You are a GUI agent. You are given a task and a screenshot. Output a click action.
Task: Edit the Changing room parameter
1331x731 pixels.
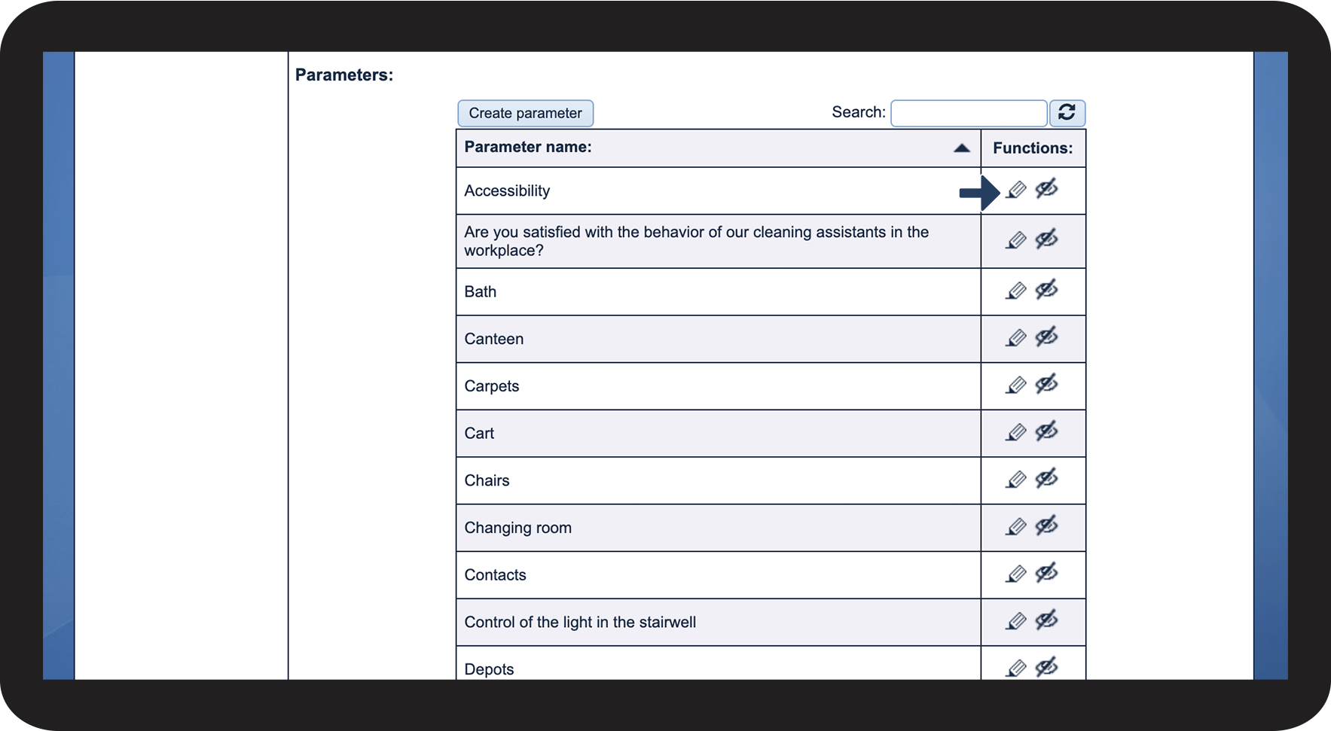1016,527
